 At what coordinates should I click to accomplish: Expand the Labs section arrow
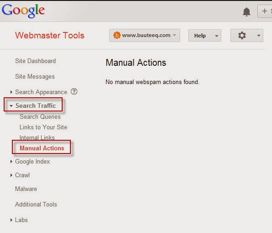tap(11, 220)
